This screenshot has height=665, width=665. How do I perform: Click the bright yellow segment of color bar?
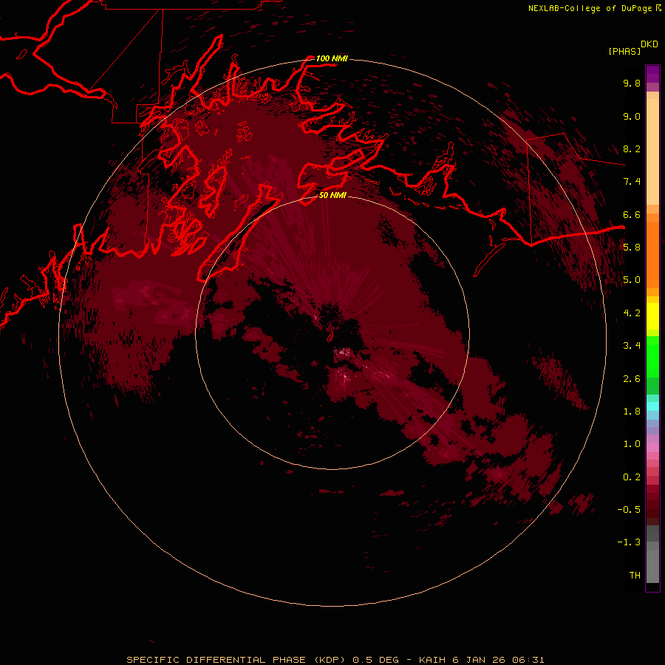tap(652, 316)
